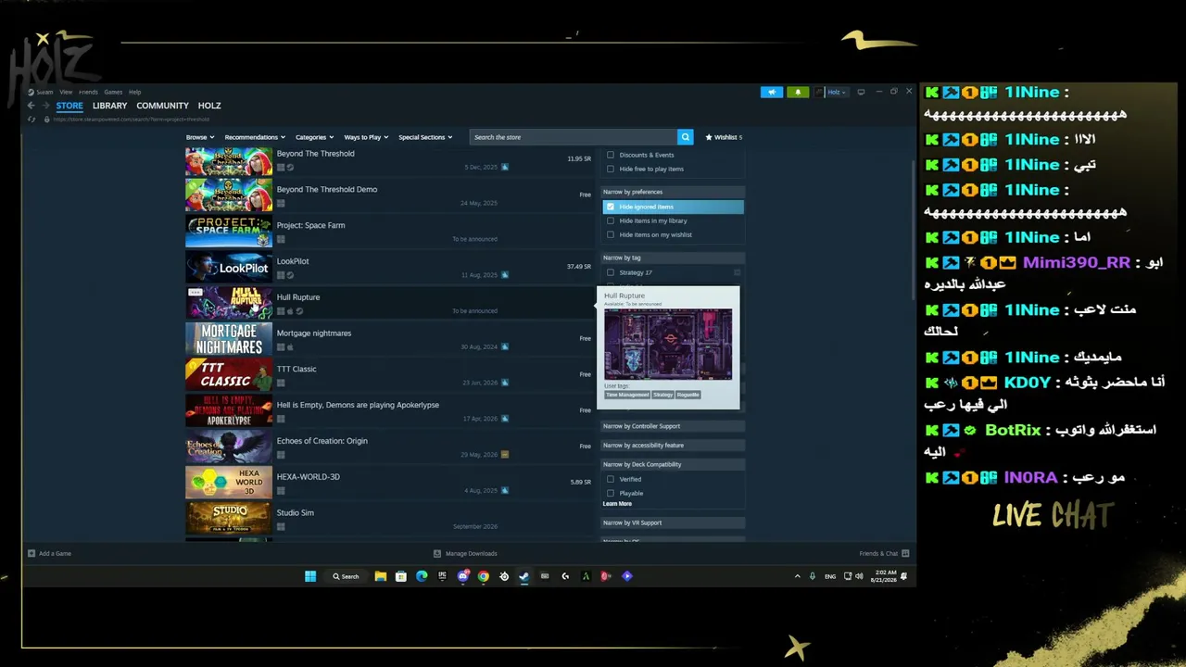Open Epic Games Launcher from the taskbar
This screenshot has width=1186, height=667.
click(x=442, y=576)
